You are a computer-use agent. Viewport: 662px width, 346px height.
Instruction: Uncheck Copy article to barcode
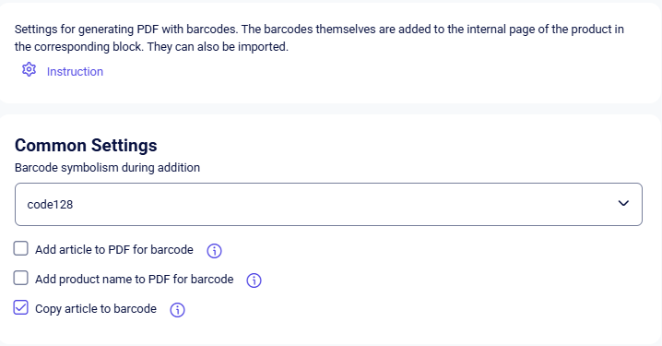(20, 307)
